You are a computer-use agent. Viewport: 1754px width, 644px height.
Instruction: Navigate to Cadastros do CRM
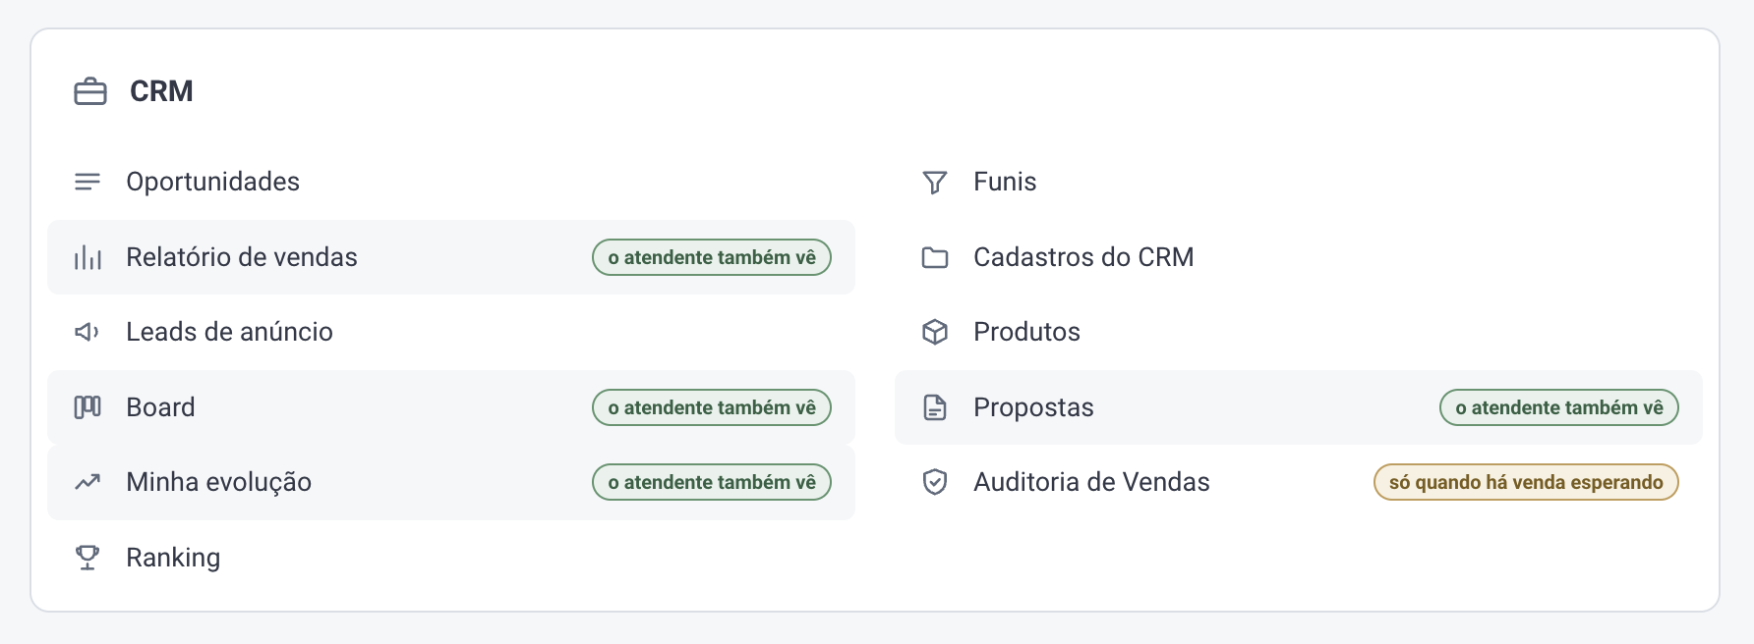[x=1299, y=257]
